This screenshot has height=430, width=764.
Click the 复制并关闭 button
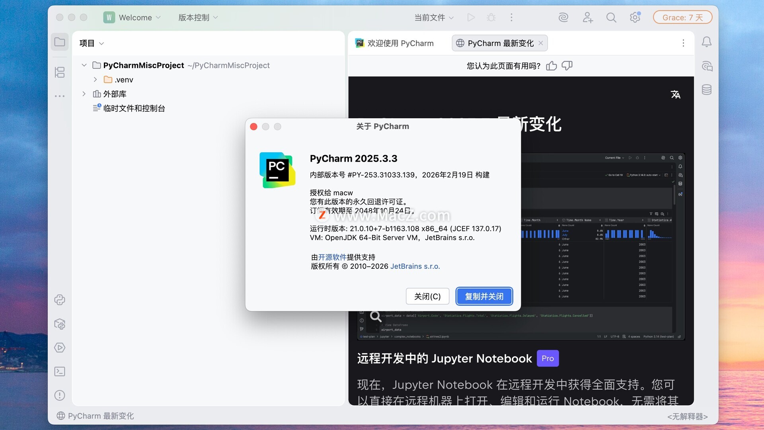click(x=484, y=296)
